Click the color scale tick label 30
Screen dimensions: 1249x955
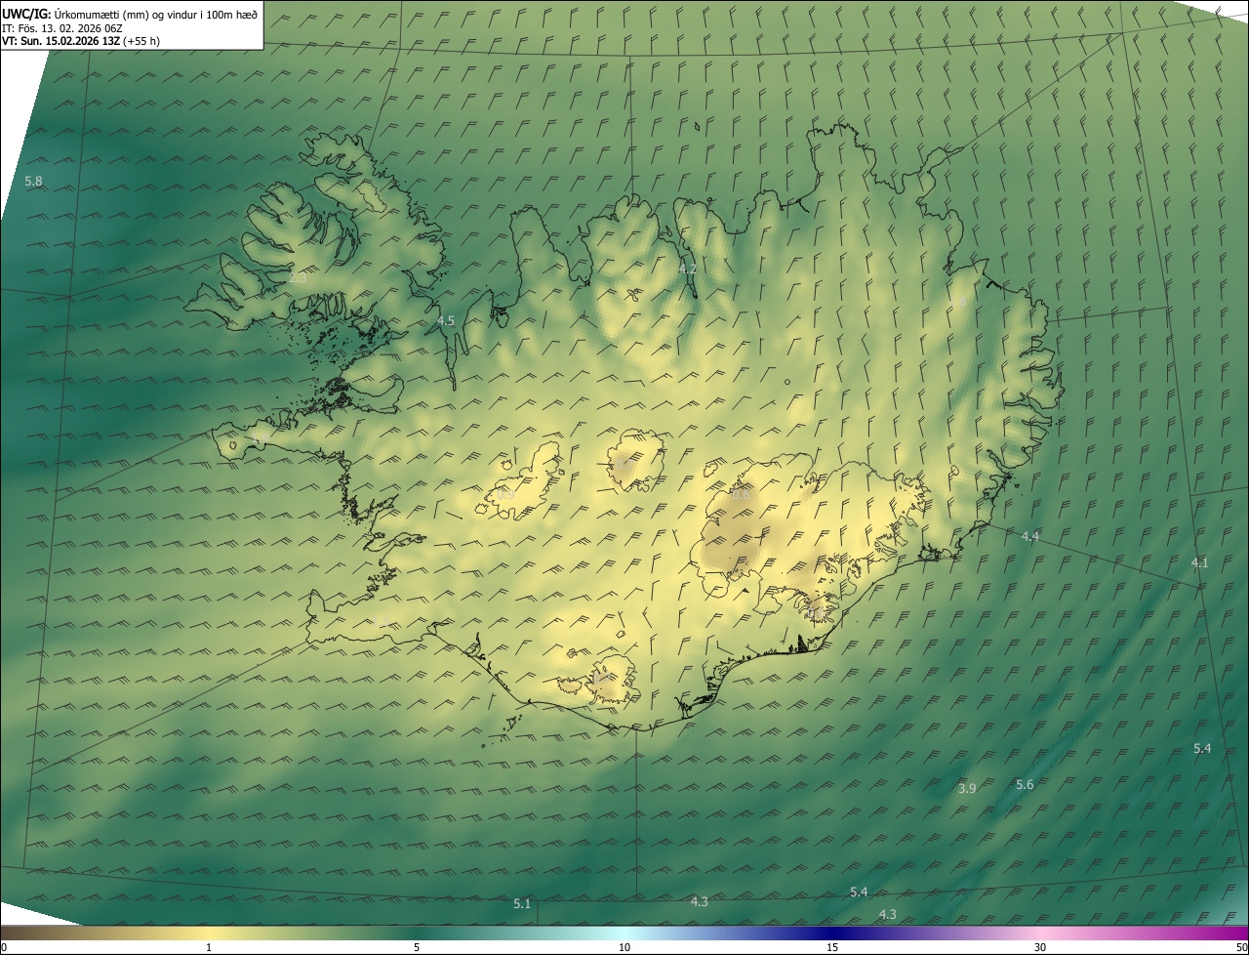tap(1040, 948)
